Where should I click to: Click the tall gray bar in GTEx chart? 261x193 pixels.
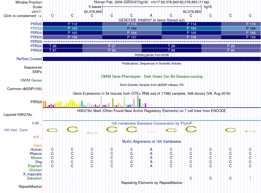tap(138, 101)
